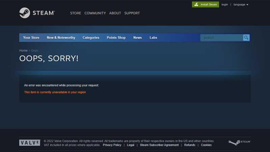
Task: Open the Legal link
Action: tap(131, 145)
